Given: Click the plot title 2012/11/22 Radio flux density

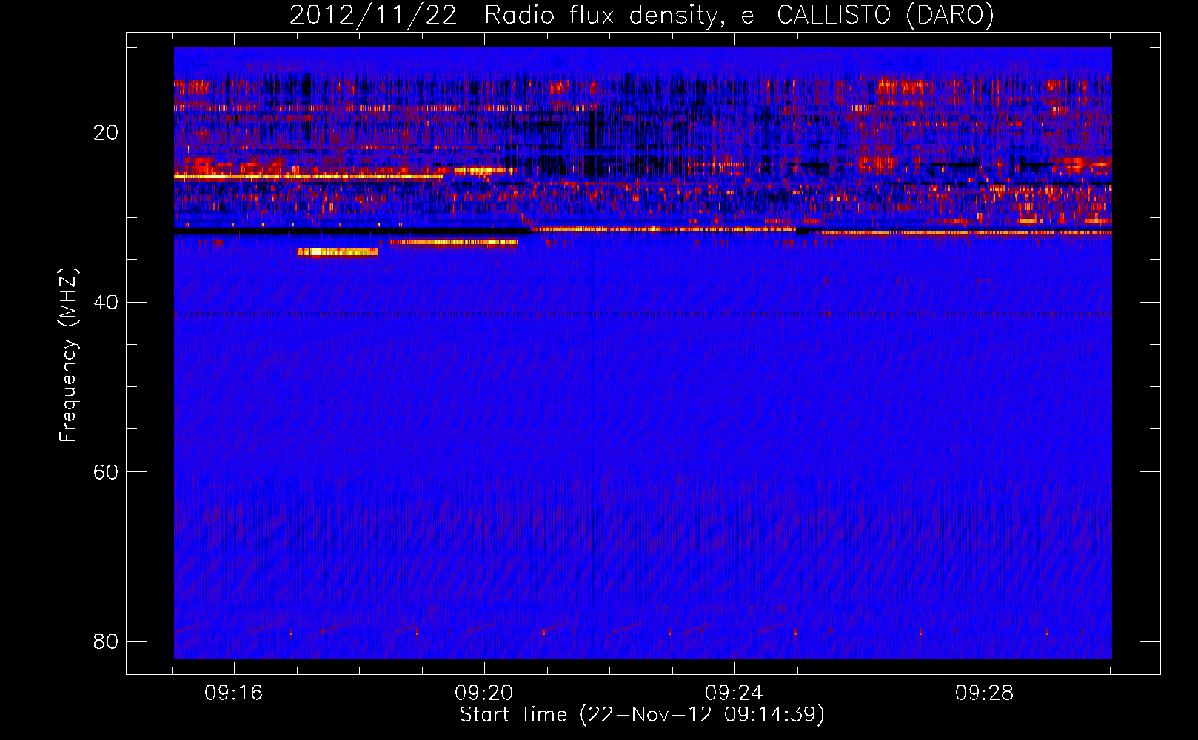Looking at the screenshot, I should (641, 16).
